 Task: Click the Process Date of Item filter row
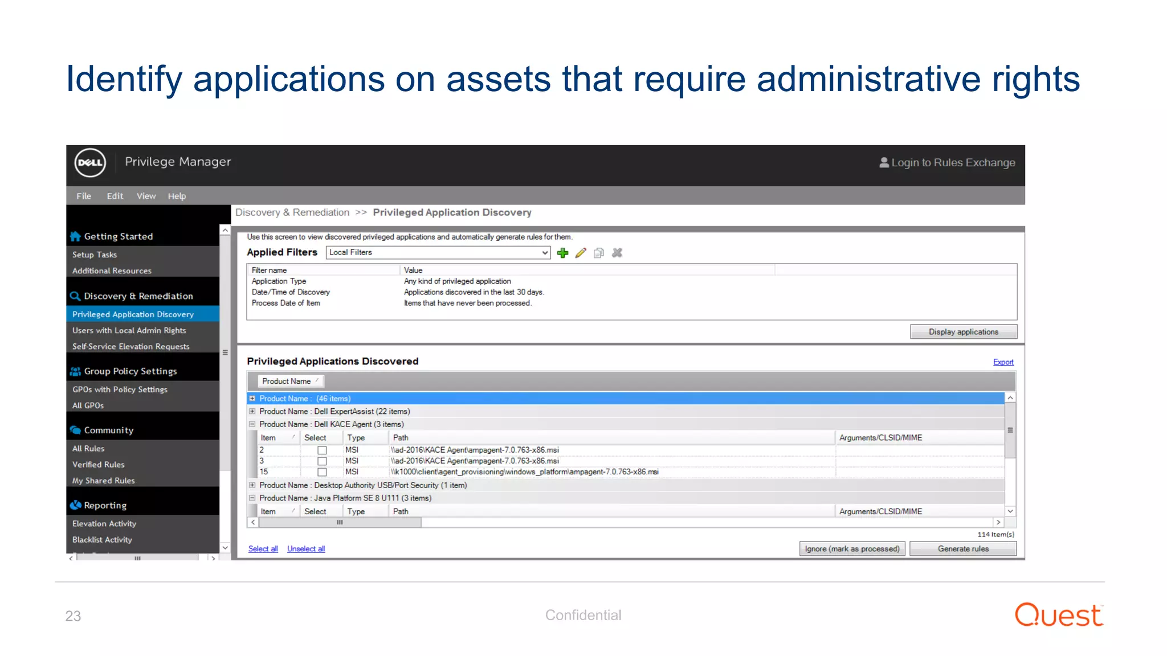point(631,303)
